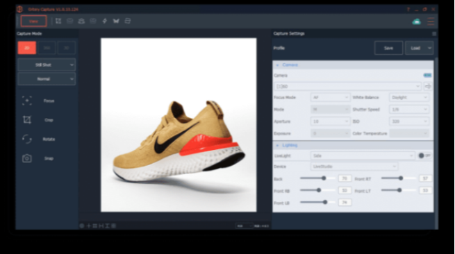
Task: Click the lightning bolt toolbar icon
Action: pyautogui.click(x=104, y=21)
